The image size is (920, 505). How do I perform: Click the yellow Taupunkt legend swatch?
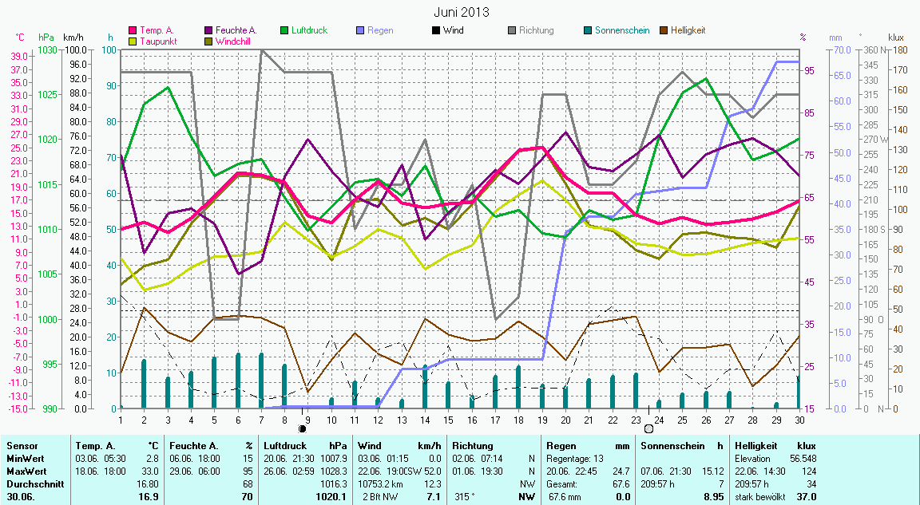coord(133,41)
